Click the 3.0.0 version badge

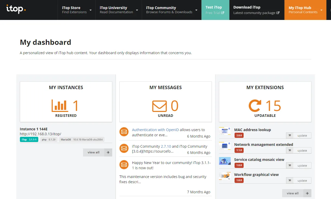point(239,135)
